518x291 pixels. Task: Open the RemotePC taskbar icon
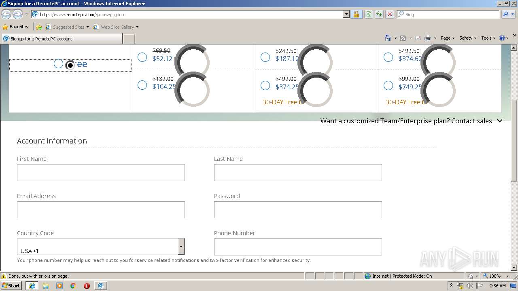click(x=100, y=286)
